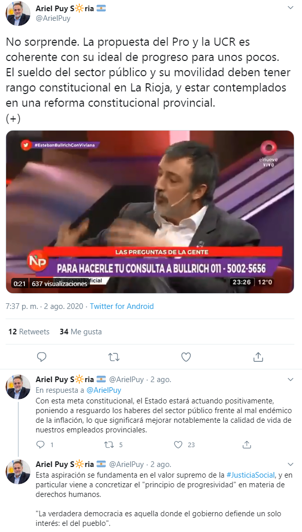Expand options for first reply tweet

[x=290, y=380]
